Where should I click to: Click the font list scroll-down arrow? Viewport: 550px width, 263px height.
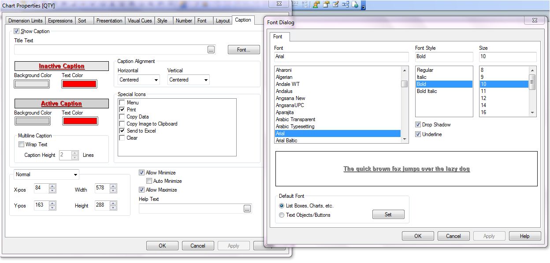pos(405,139)
